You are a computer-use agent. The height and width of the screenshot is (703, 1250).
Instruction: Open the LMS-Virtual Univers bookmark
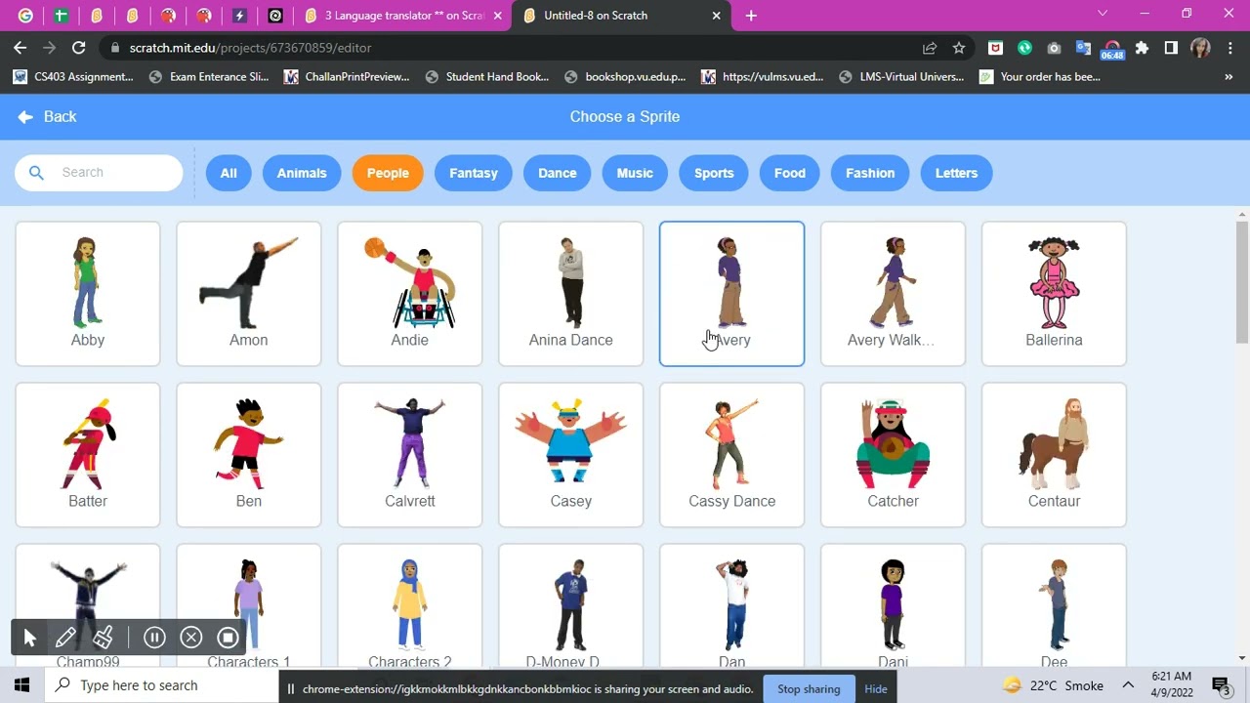pos(901,77)
